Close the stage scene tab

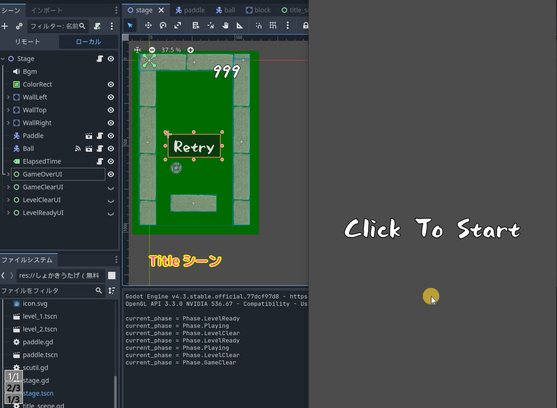(161, 10)
